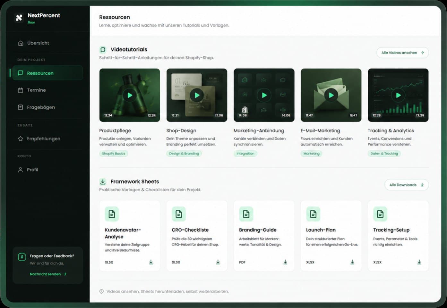Click the Daten & Tracking tag
Image resolution: width=447 pixels, height=308 pixels.
click(x=384, y=154)
